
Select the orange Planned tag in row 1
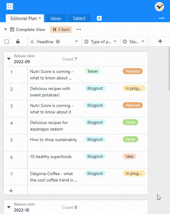[x=133, y=71]
